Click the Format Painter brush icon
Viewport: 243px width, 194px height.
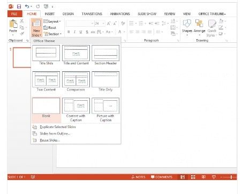pos(22,34)
